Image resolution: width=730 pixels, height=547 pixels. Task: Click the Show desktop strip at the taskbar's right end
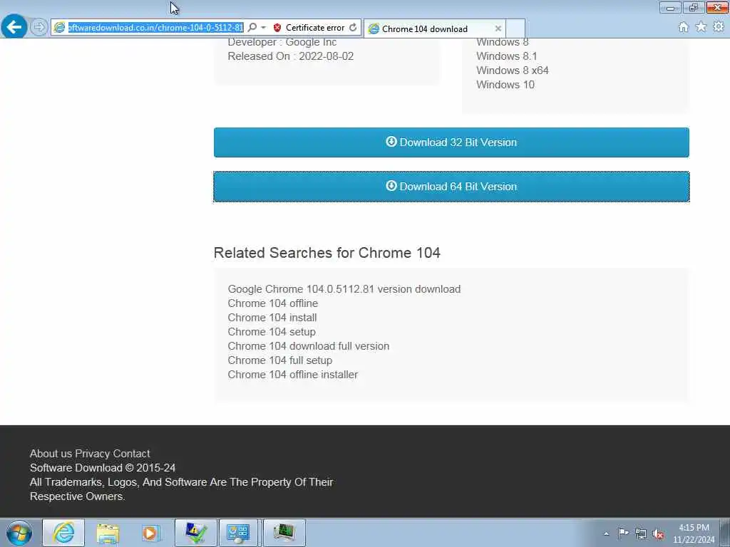click(x=725, y=533)
